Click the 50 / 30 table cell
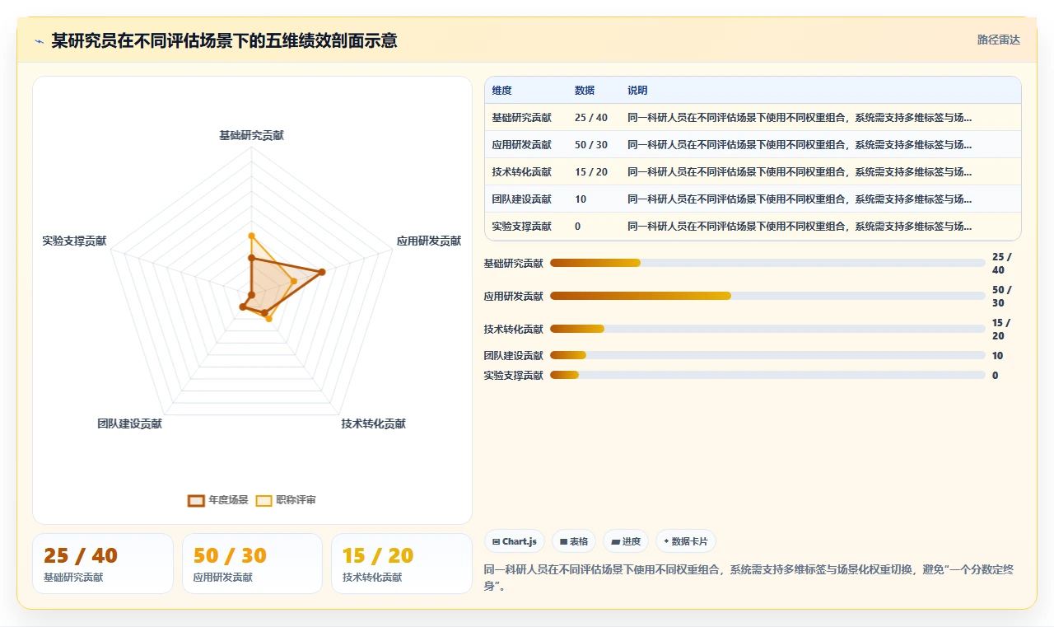Screen dimensions: 1054x627 (591, 145)
